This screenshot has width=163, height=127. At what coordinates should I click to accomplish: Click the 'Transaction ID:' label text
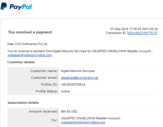(116, 33)
